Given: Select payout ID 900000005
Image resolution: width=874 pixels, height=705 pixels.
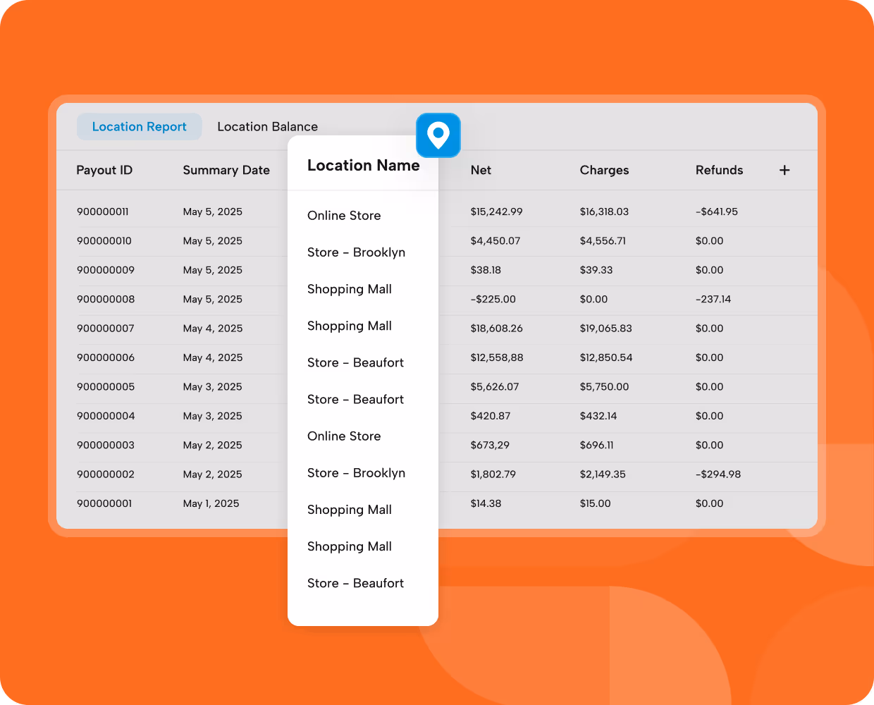Looking at the screenshot, I should click(x=106, y=386).
